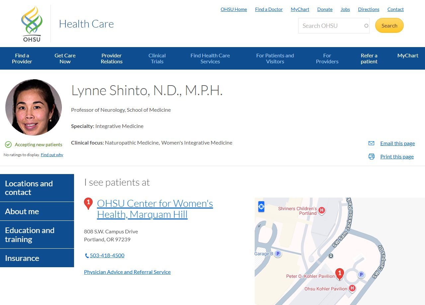Click Print this page link
The width and height of the screenshot is (425, 305).
pos(397,156)
